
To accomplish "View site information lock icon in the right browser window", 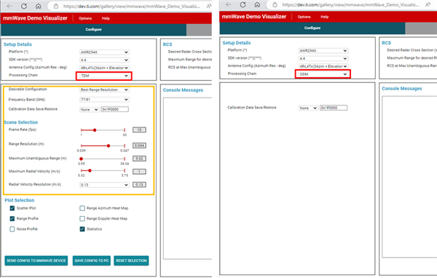I will click(x=275, y=5).
